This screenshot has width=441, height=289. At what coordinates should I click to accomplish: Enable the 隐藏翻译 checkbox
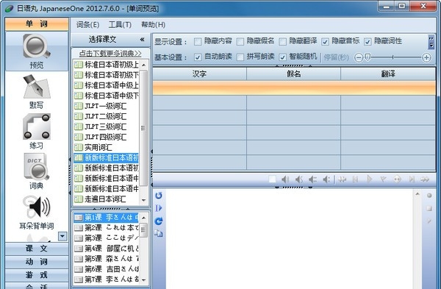283,42
